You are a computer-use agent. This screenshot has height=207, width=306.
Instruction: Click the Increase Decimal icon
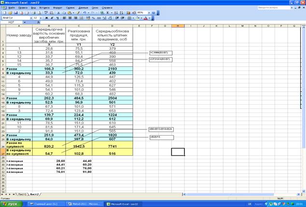coord(104,18)
